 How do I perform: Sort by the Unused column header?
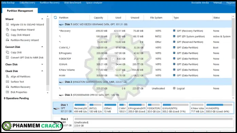click(x=135, y=18)
